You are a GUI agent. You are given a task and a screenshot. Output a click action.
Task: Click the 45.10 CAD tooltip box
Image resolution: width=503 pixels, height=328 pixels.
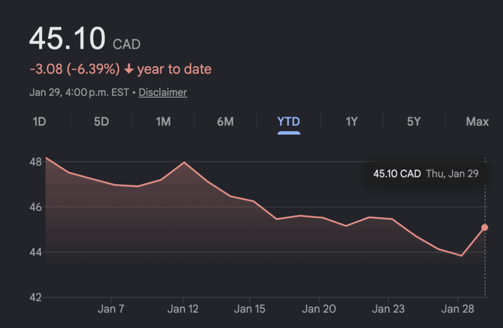point(425,174)
